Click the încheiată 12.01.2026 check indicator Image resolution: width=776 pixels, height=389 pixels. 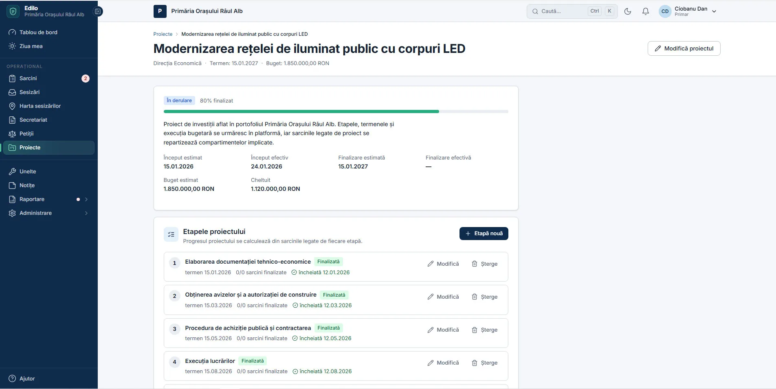(x=321, y=273)
